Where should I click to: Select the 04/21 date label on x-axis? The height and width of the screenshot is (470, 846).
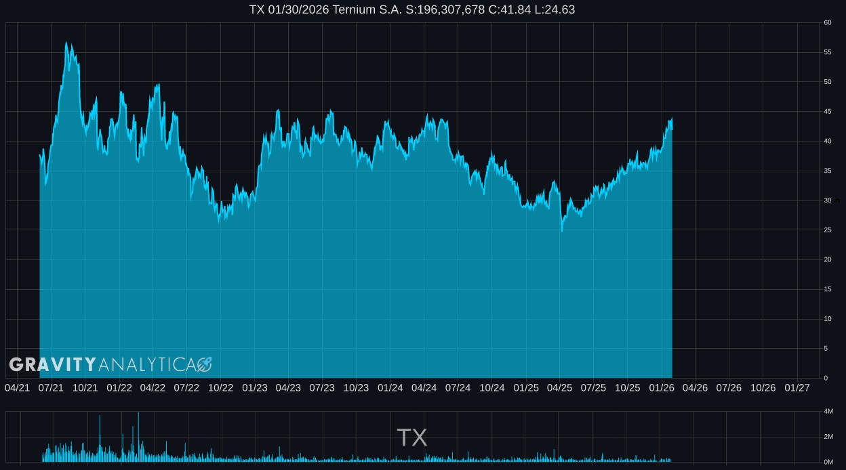(17, 388)
